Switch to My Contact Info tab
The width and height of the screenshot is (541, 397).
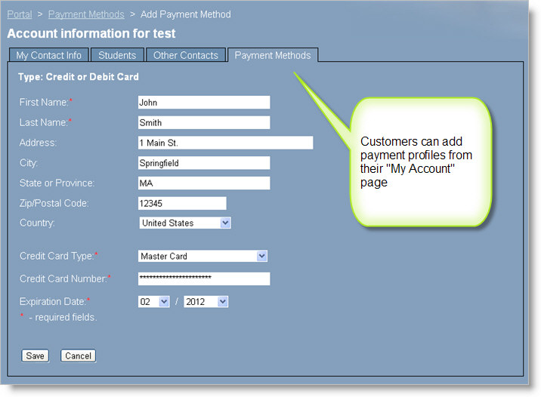[x=48, y=55]
